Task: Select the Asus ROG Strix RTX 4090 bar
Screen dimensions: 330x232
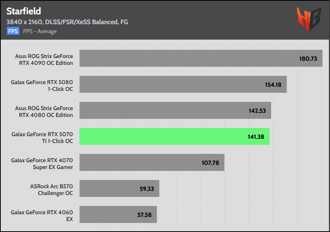Action: 201,58
